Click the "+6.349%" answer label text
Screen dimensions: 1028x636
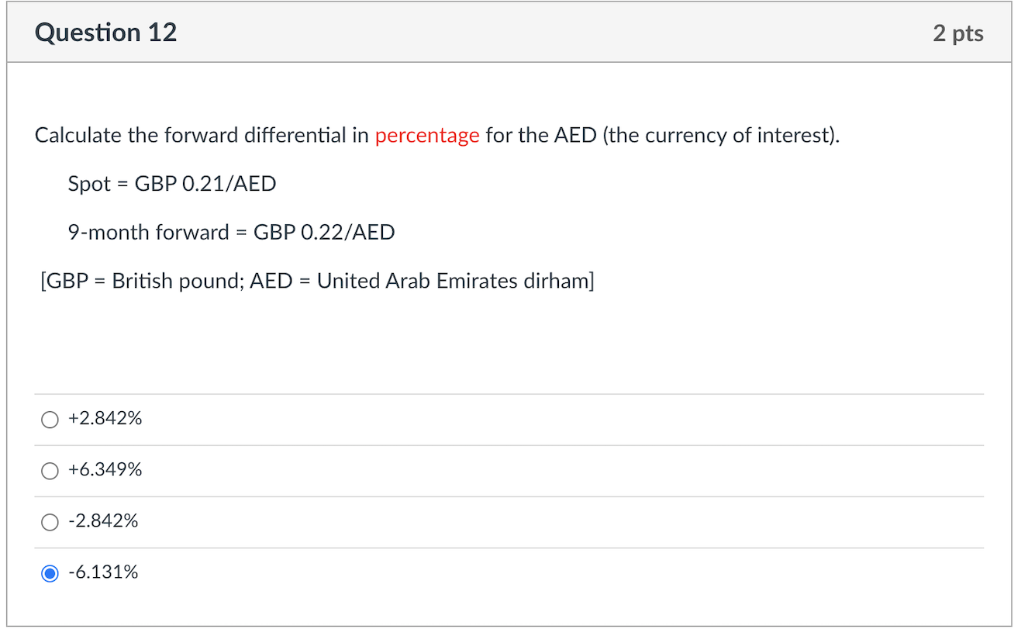click(105, 470)
